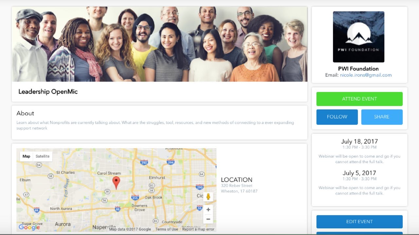Image resolution: width=419 pixels, height=235 pixels.
Task: Zoom out using the map minus button
Action: pyautogui.click(x=208, y=219)
